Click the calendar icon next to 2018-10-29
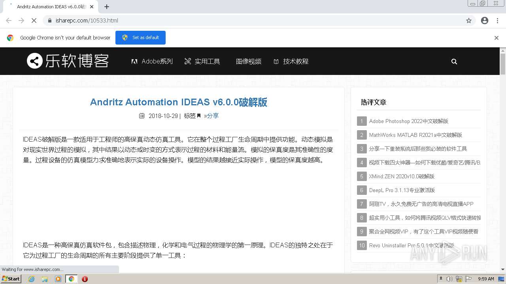Image resolution: width=506 pixels, height=284 pixels. [x=142, y=116]
